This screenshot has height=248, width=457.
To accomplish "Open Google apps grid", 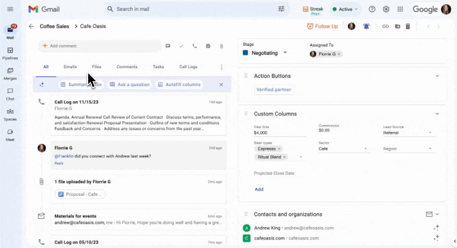I will pyautogui.click(x=400, y=9).
